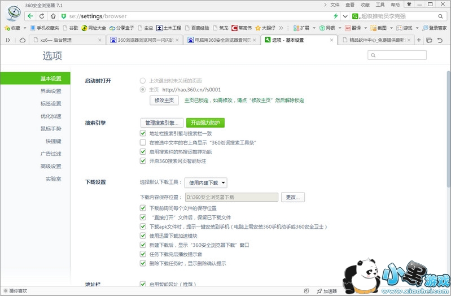451x296 pixels.
Task: Enable 360划词搜索工具条 checkbox
Action: pyautogui.click(x=143, y=142)
